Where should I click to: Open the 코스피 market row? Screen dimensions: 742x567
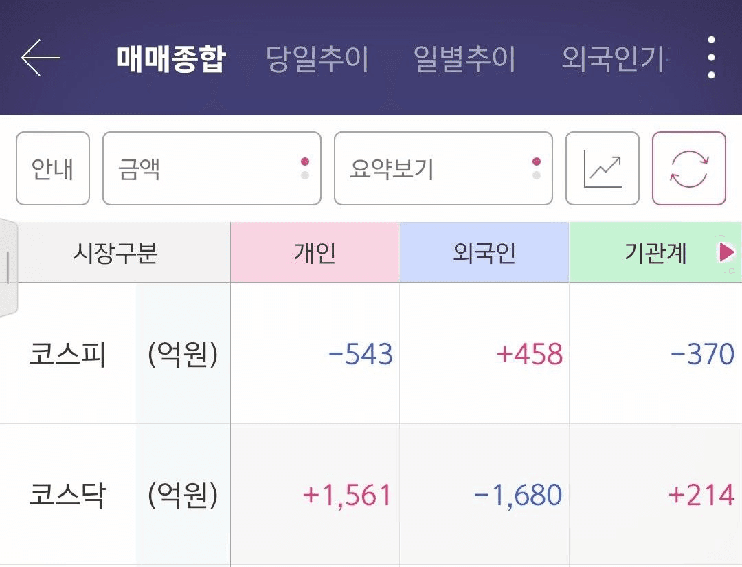coord(371,353)
